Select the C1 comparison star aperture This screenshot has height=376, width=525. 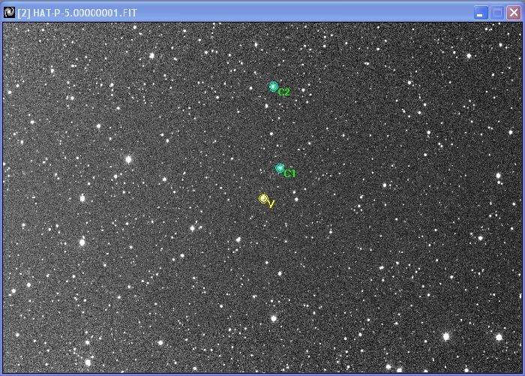coord(280,168)
